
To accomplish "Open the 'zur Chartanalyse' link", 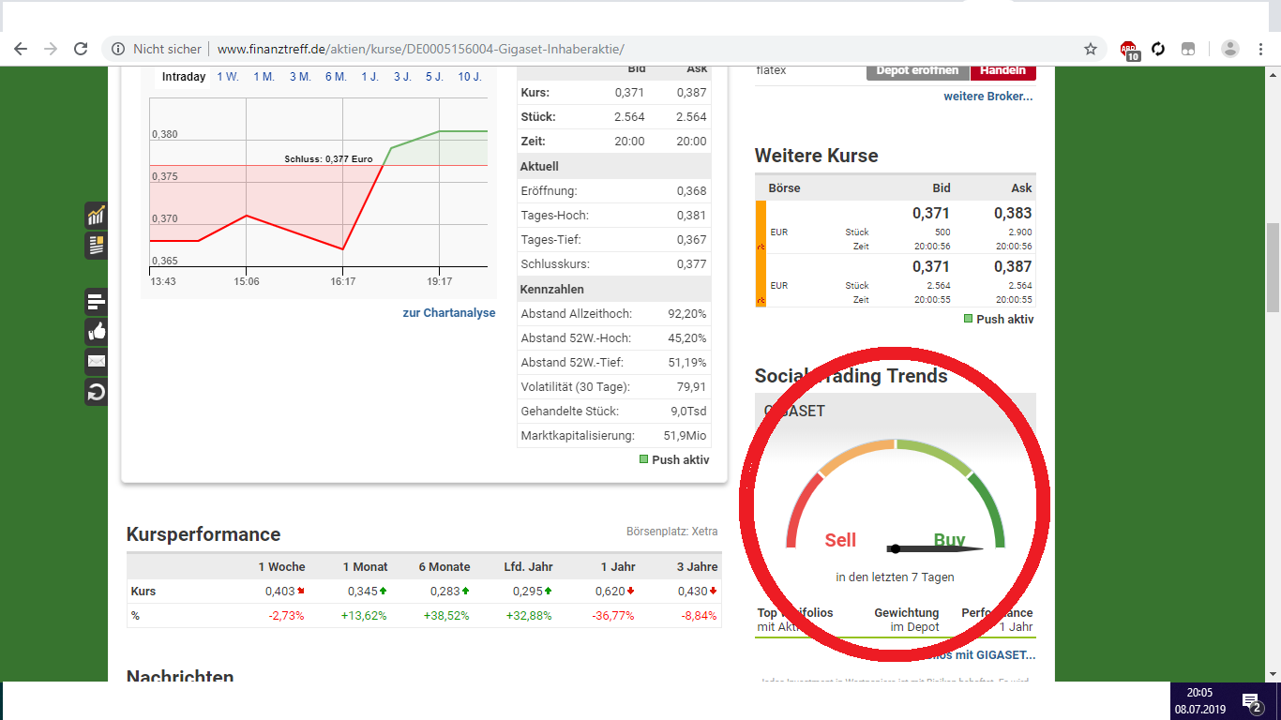I will (x=449, y=313).
